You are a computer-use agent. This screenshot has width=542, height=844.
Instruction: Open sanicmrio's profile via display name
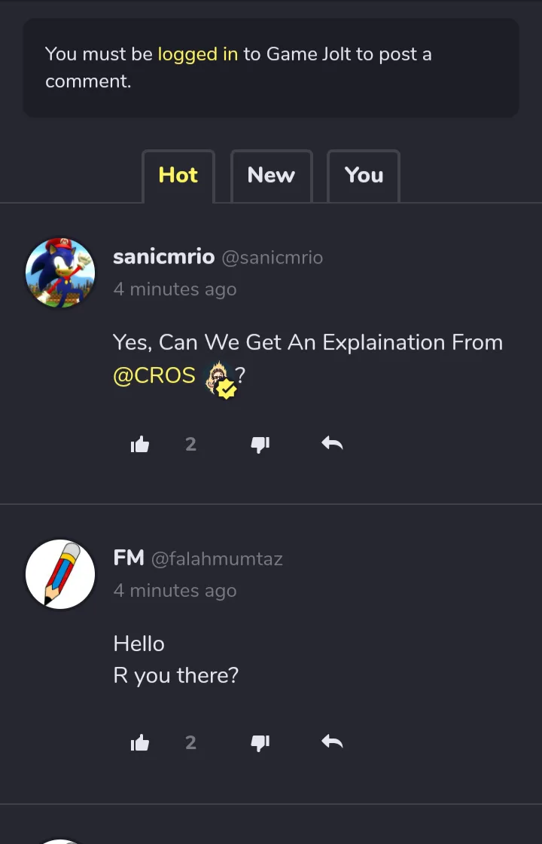click(163, 257)
